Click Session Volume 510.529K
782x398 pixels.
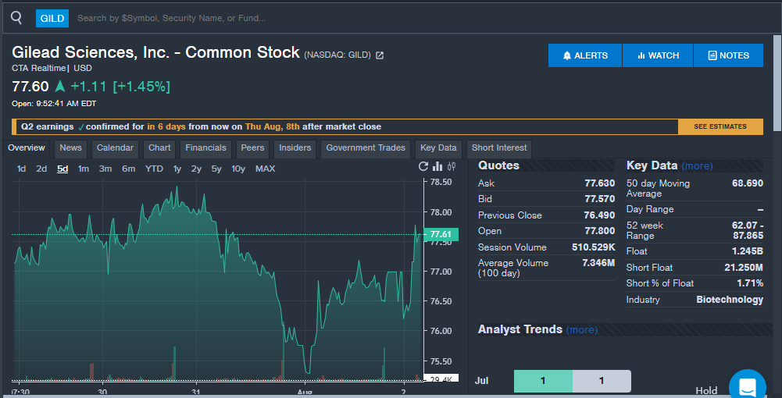point(594,247)
